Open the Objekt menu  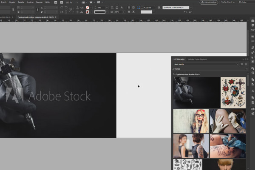(x=12, y=2)
